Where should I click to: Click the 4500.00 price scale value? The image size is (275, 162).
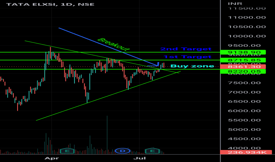click(244, 139)
